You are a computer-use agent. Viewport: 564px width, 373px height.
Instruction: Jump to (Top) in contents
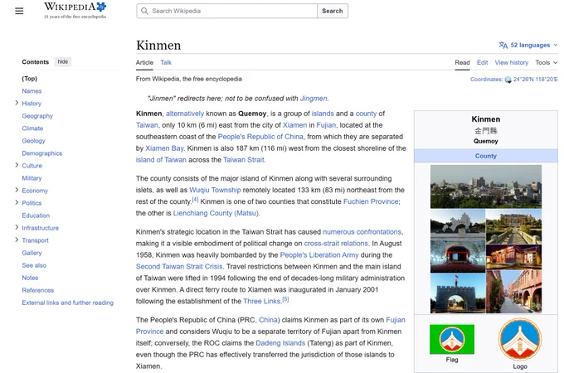[30, 79]
